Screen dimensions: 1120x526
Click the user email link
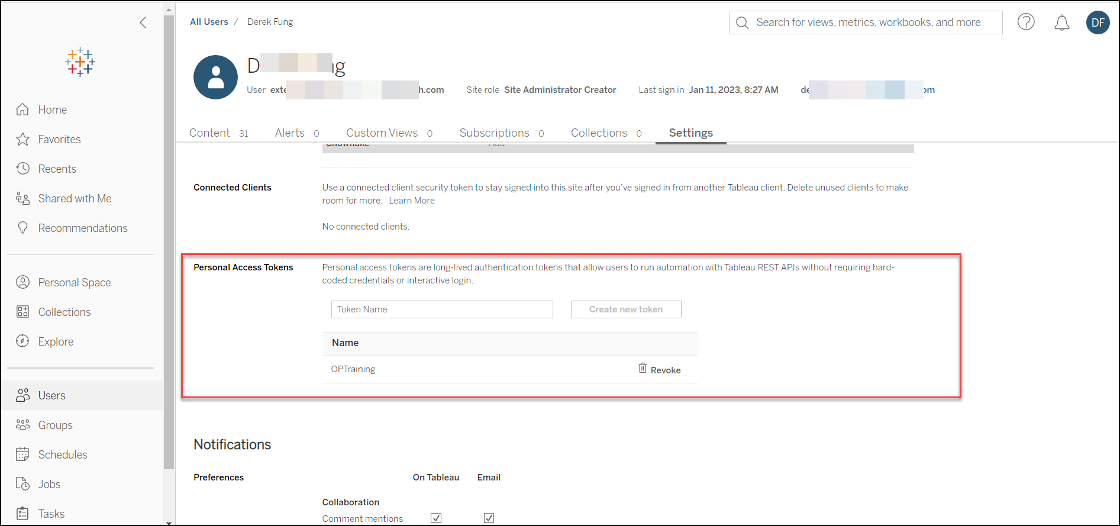(x=867, y=90)
